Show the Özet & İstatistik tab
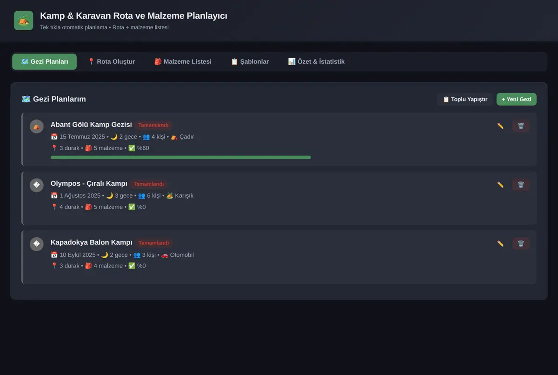Screen dimensions: 558x375 [316, 61]
